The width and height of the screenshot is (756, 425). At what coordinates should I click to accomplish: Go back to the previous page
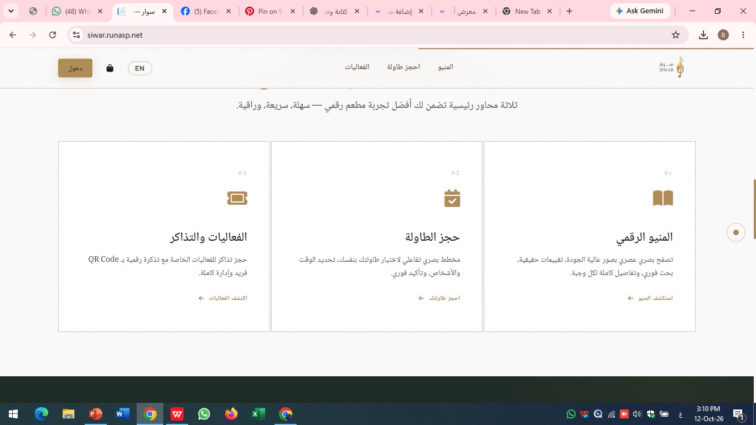coord(13,35)
